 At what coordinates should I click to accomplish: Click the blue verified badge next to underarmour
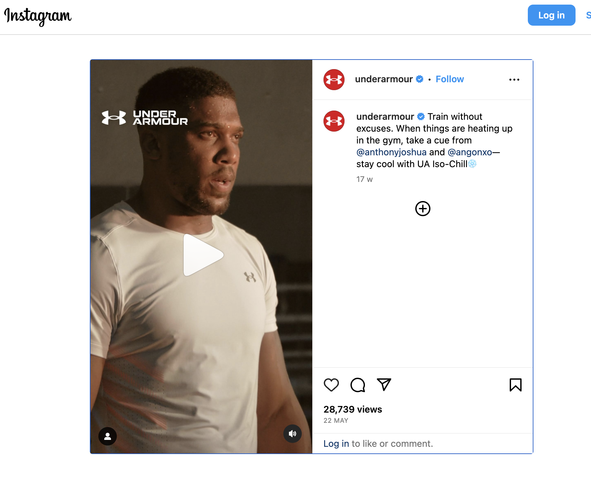tap(420, 79)
